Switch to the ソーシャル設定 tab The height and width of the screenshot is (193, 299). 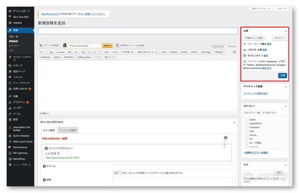click(68, 130)
